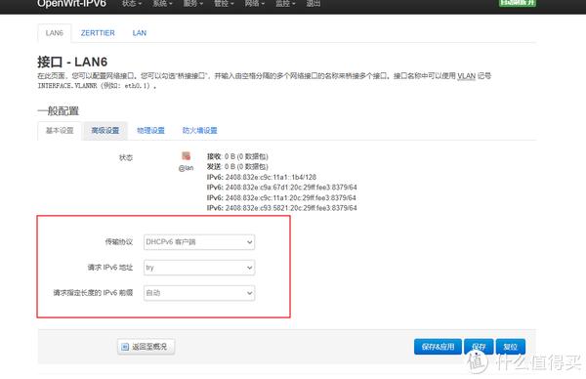Select the 基本设置 tab
Screen dimensions: 586x379
(60, 131)
